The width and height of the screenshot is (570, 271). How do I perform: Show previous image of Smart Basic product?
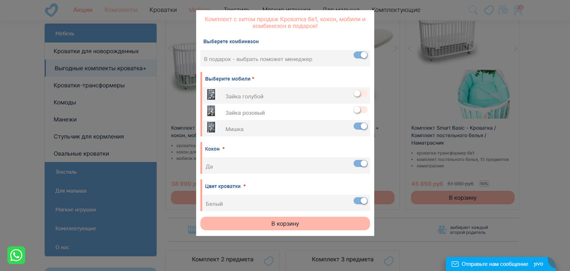tap(410, 49)
